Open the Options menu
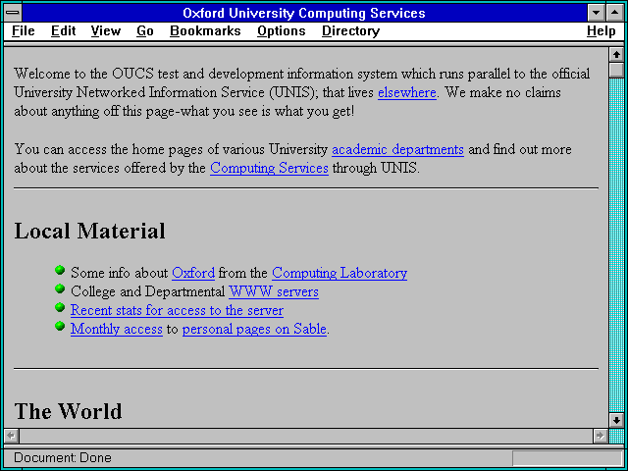This screenshot has width=628, height=471. (282, 31)
